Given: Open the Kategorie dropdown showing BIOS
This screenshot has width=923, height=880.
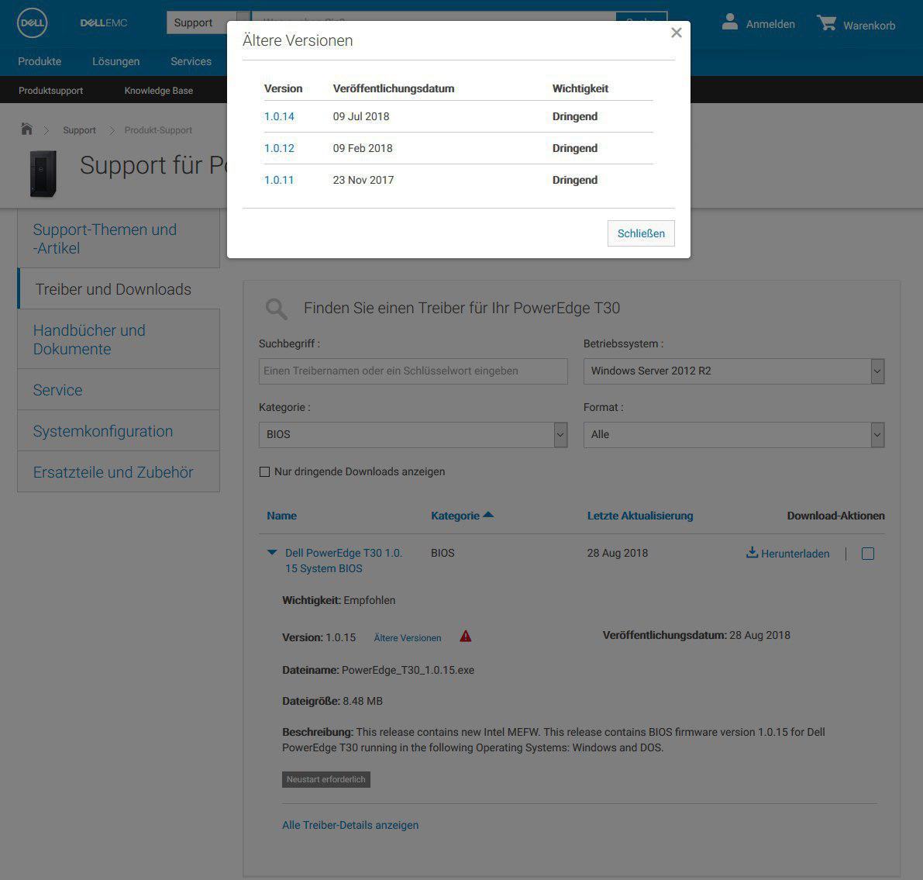Looking at the screenshot, I should (413, 435).
